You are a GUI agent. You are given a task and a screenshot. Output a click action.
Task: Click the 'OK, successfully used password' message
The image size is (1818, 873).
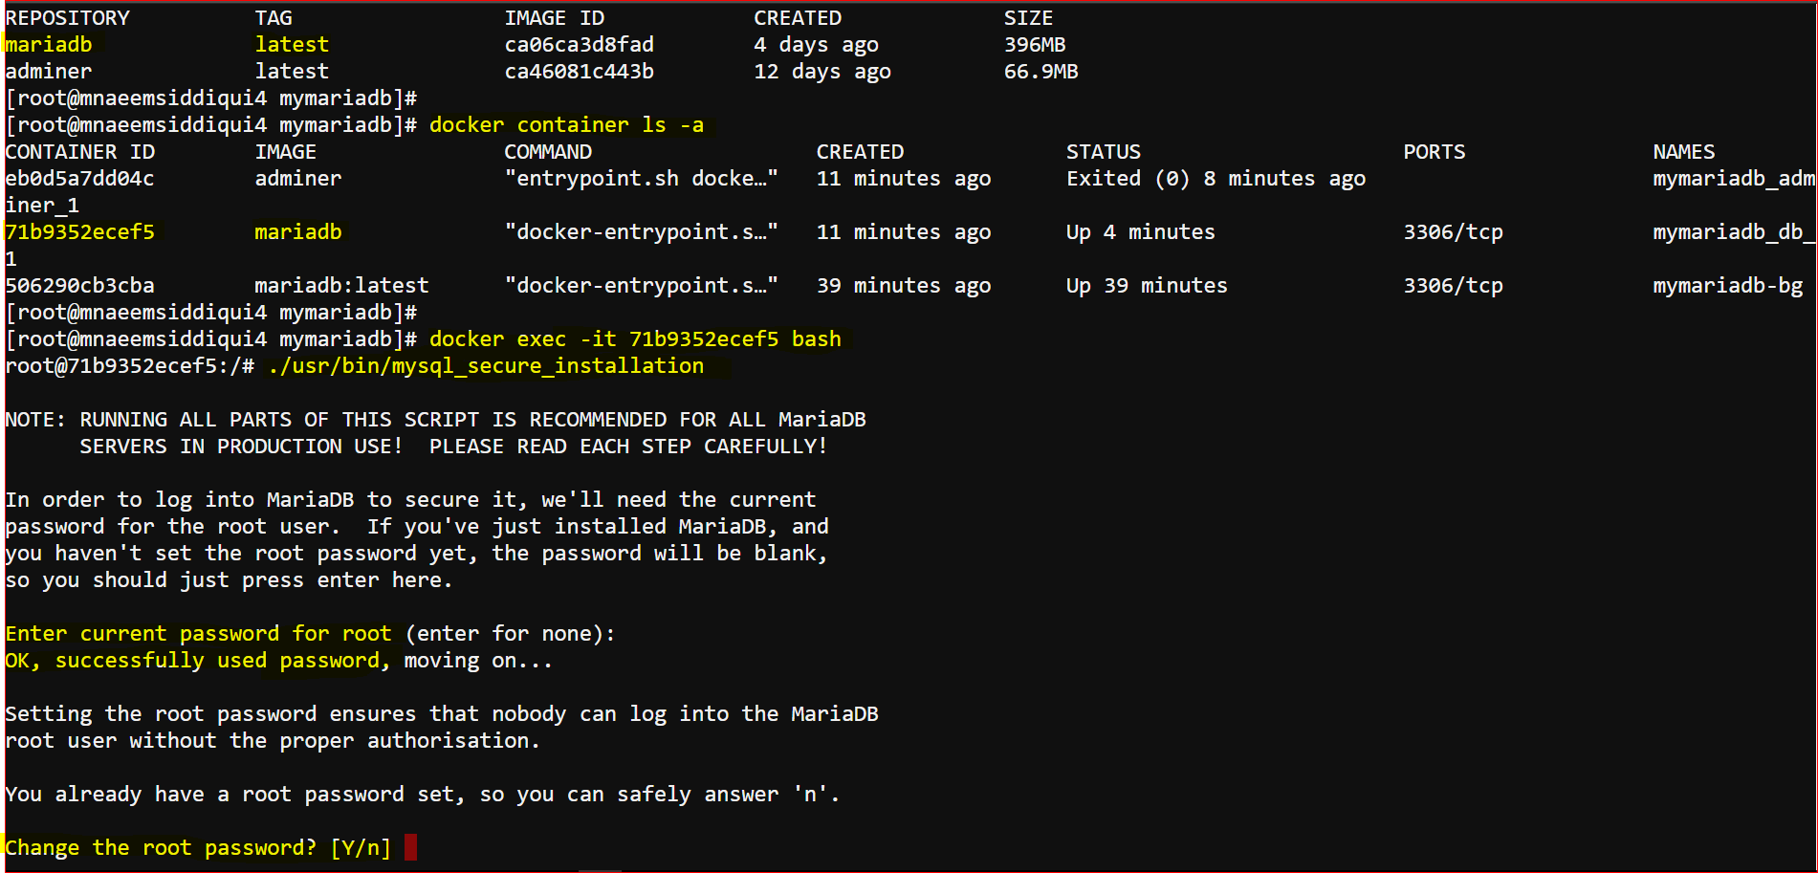[198, 660]
